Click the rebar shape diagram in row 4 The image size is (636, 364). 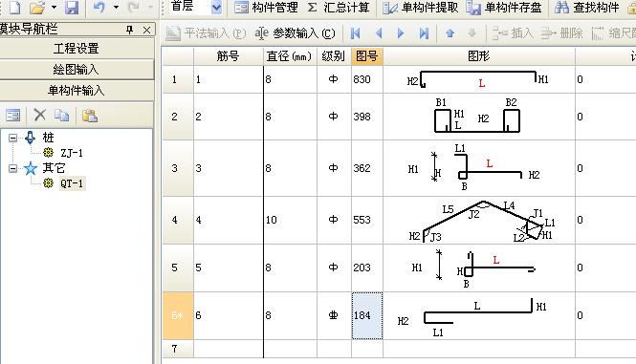478,220
